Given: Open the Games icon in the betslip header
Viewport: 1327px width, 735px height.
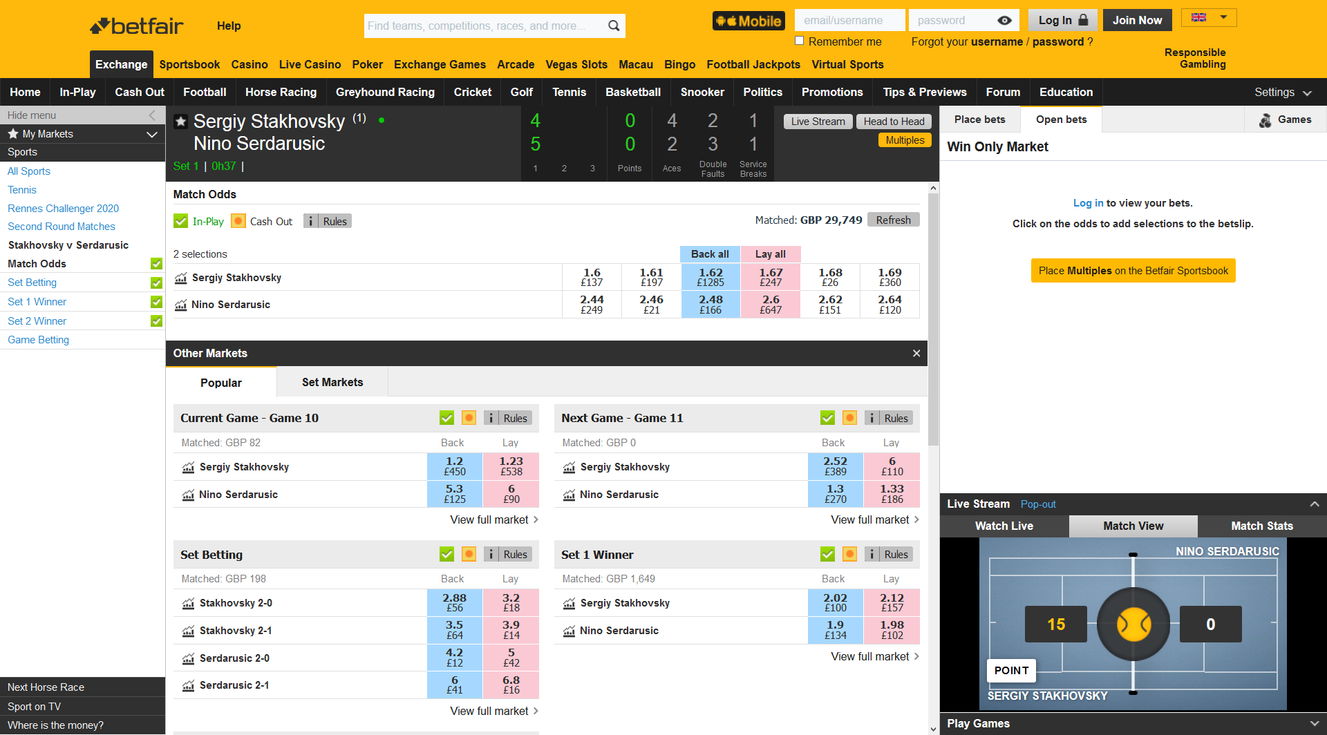Looking at the screenshot, I should pos(1265,120).
